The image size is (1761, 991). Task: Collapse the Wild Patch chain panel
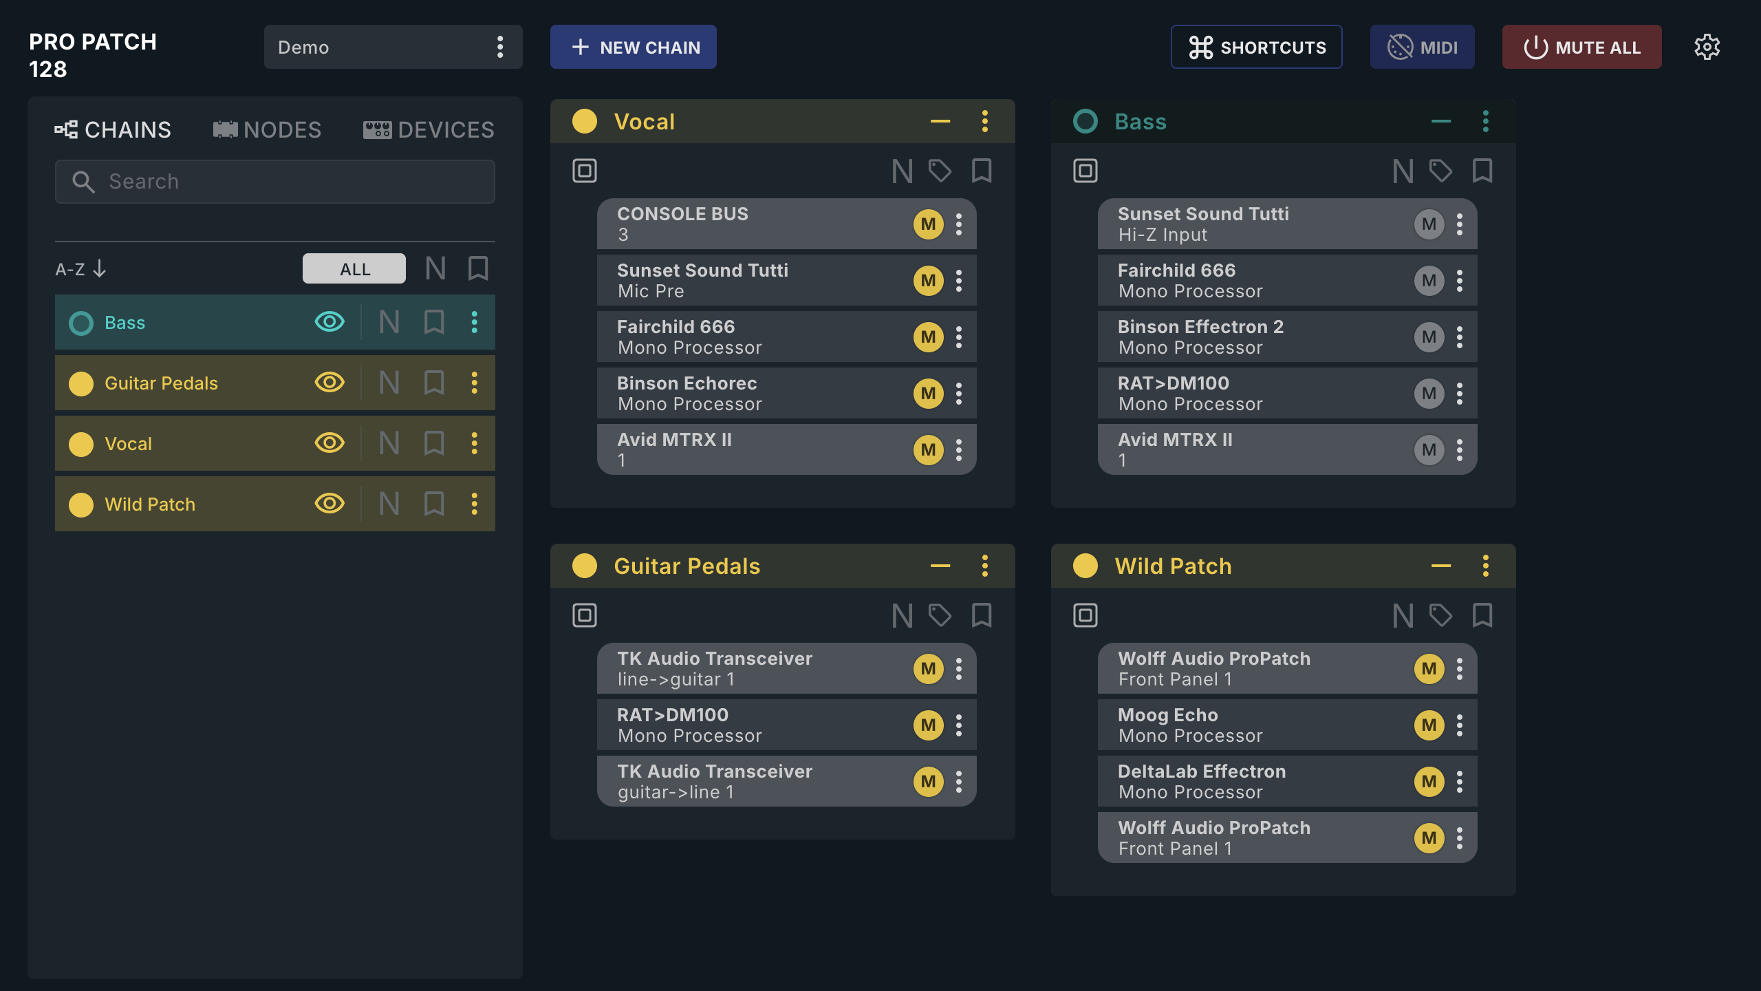[1441, 566]
